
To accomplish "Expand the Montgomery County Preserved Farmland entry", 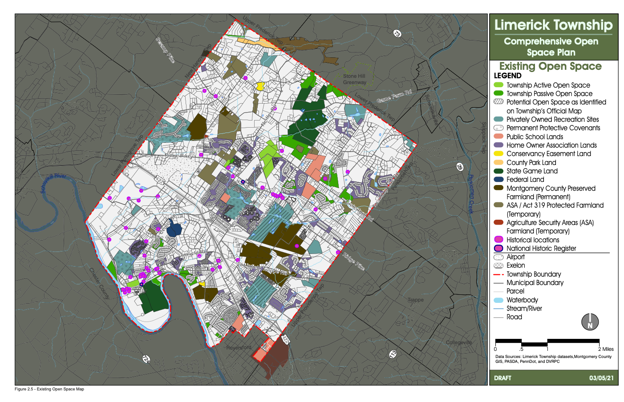I will click(x=498, y=188).
